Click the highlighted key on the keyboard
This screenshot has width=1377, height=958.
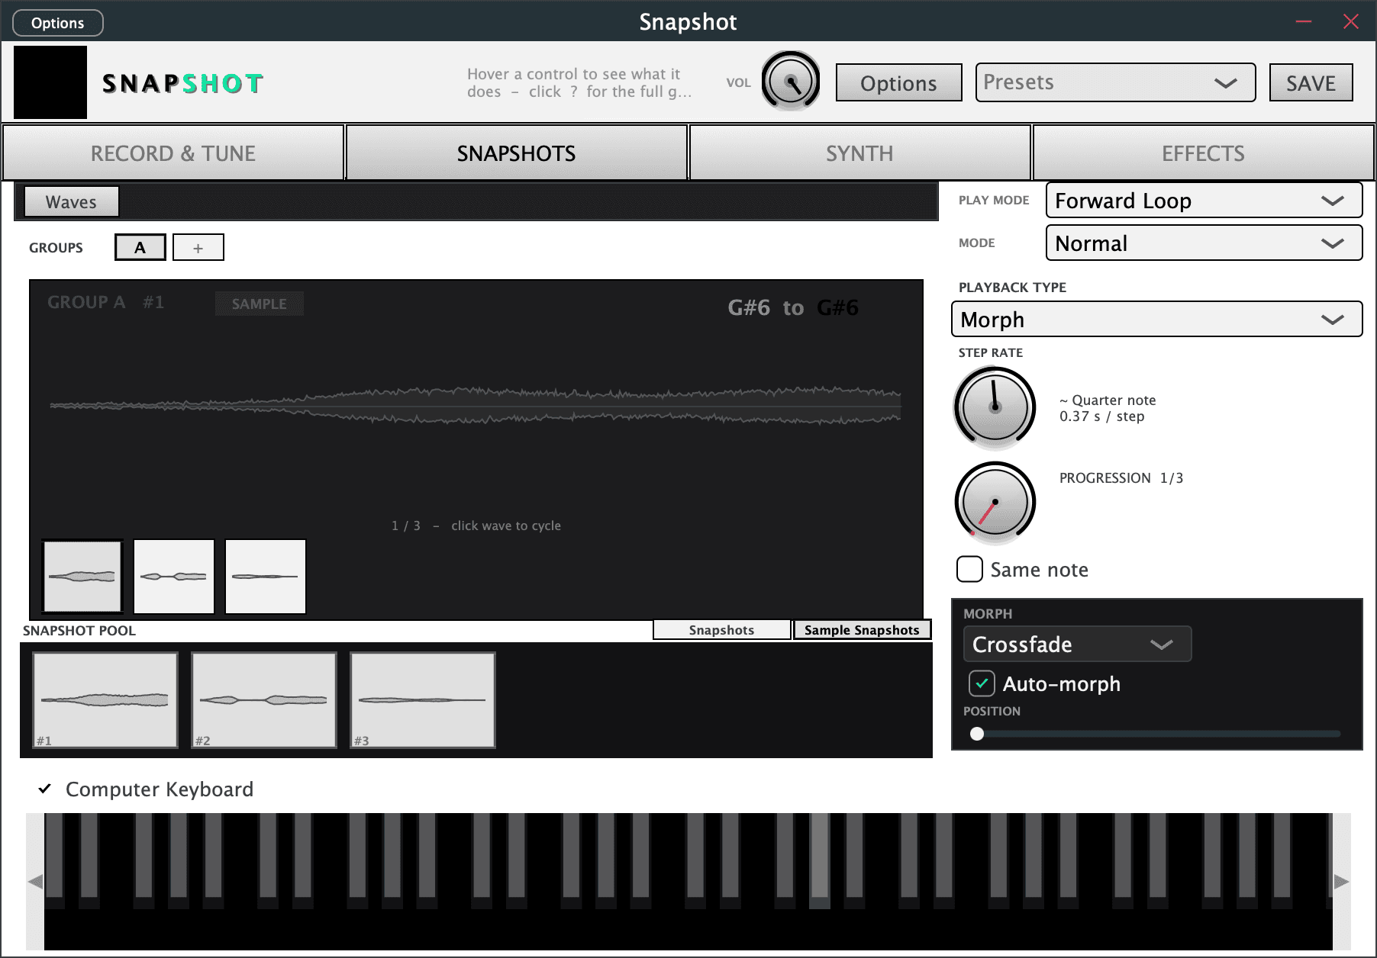(820, 860)
